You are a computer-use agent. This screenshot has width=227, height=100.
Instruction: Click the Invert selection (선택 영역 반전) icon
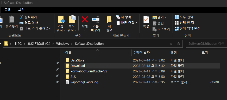pyautogui.click(x=176, y=29)
